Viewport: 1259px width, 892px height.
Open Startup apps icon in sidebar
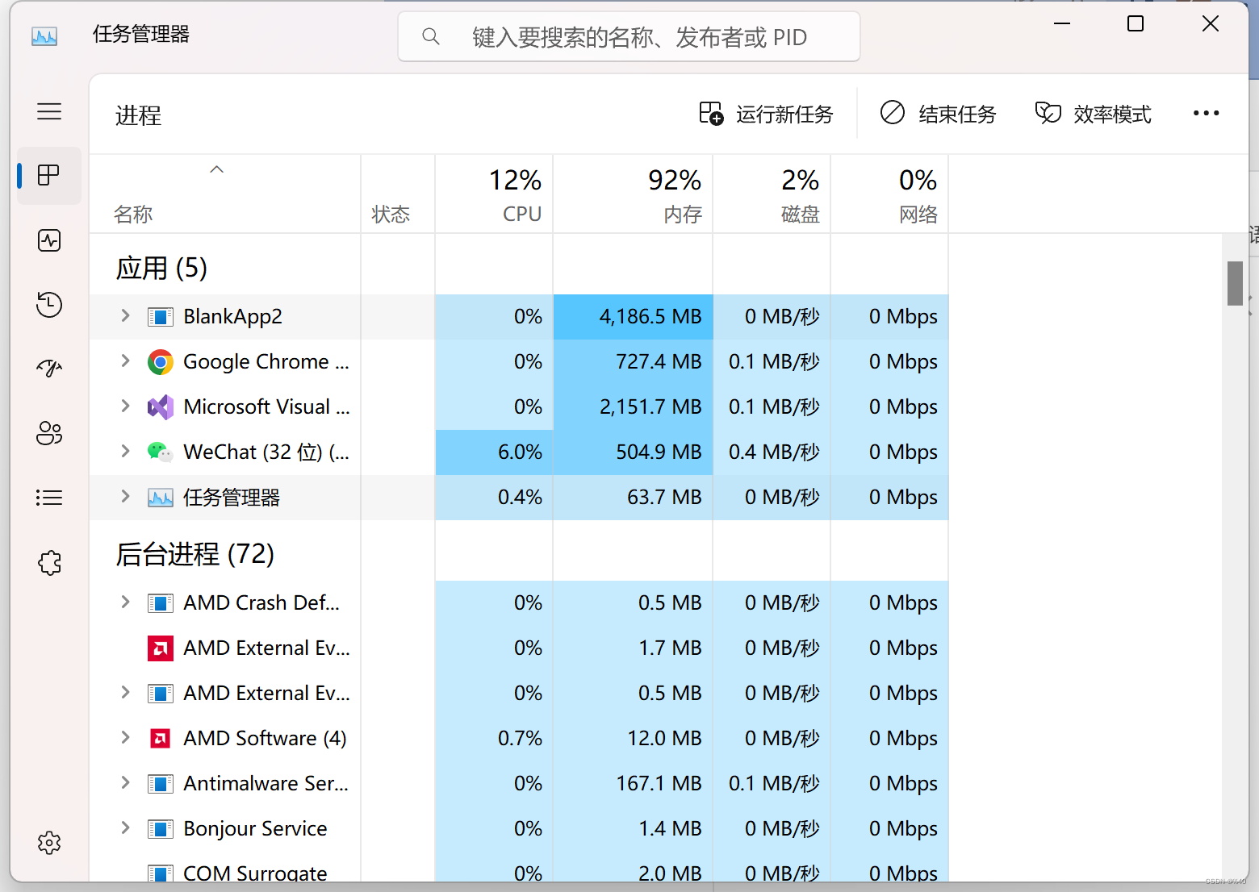(49, 369)
